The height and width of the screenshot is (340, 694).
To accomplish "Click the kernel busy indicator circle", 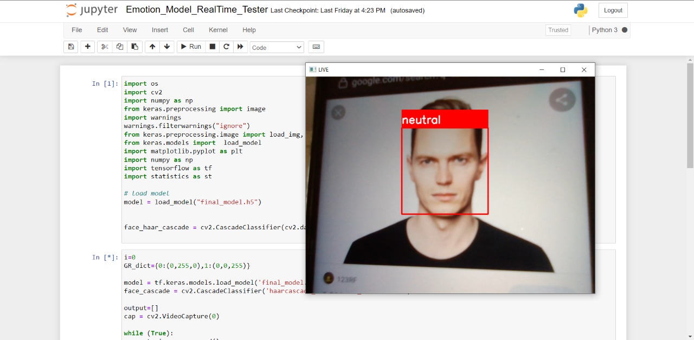I will pos(625,30).
